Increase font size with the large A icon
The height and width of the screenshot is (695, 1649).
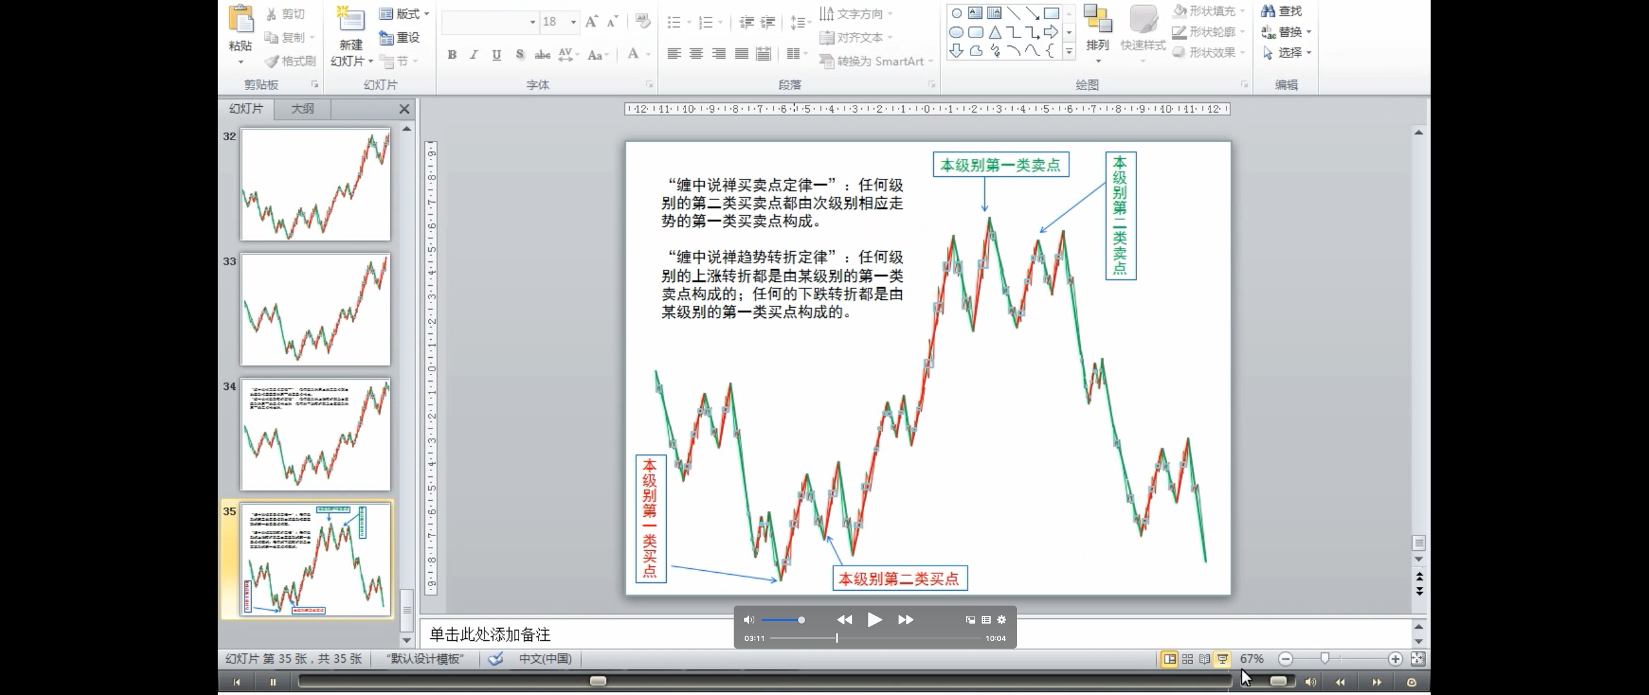(591, 22)
